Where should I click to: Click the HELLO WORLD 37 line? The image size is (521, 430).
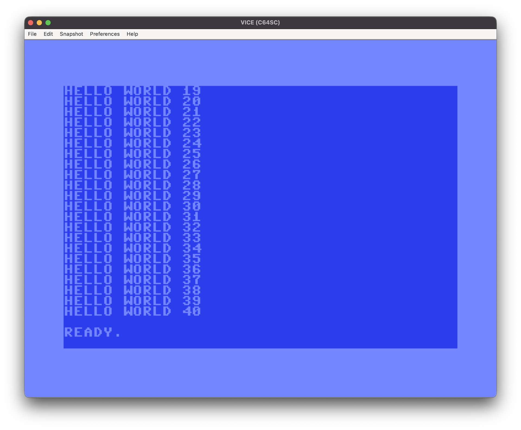[x=132, y=280]
